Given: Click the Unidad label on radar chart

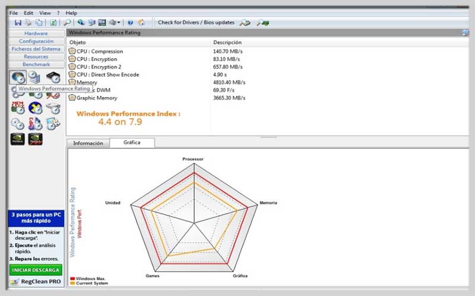Looking at the screenshot, I should tap(113, 202).
